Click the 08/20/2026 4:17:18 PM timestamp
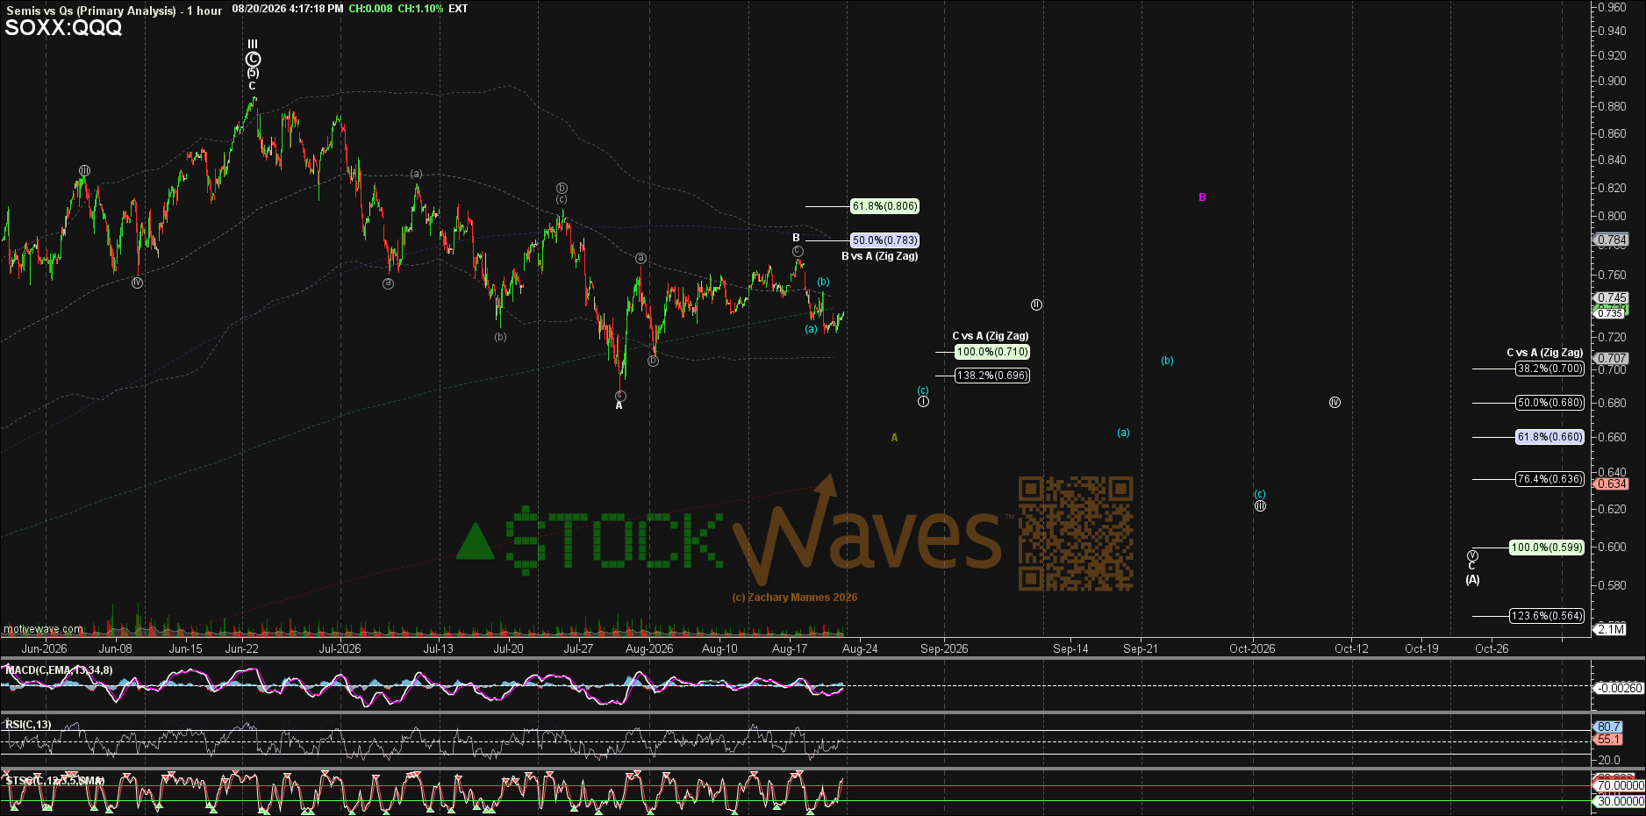 pyautogui.click(x=288, y=9)
